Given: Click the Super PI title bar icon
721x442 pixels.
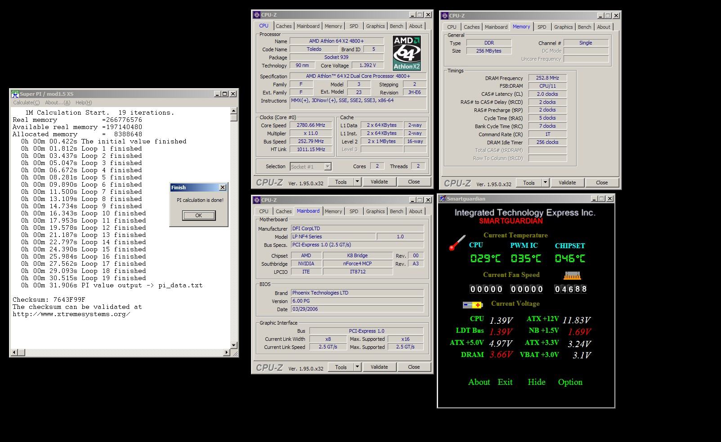Looking at the screenshot, I should point(15,94).
